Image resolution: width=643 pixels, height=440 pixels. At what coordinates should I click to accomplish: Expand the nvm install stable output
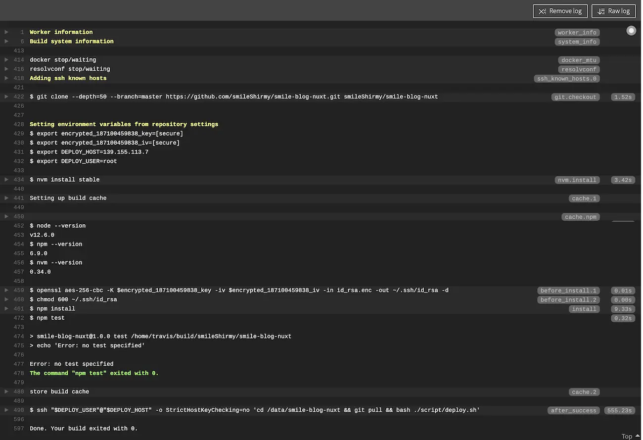[x=6, y=180]
